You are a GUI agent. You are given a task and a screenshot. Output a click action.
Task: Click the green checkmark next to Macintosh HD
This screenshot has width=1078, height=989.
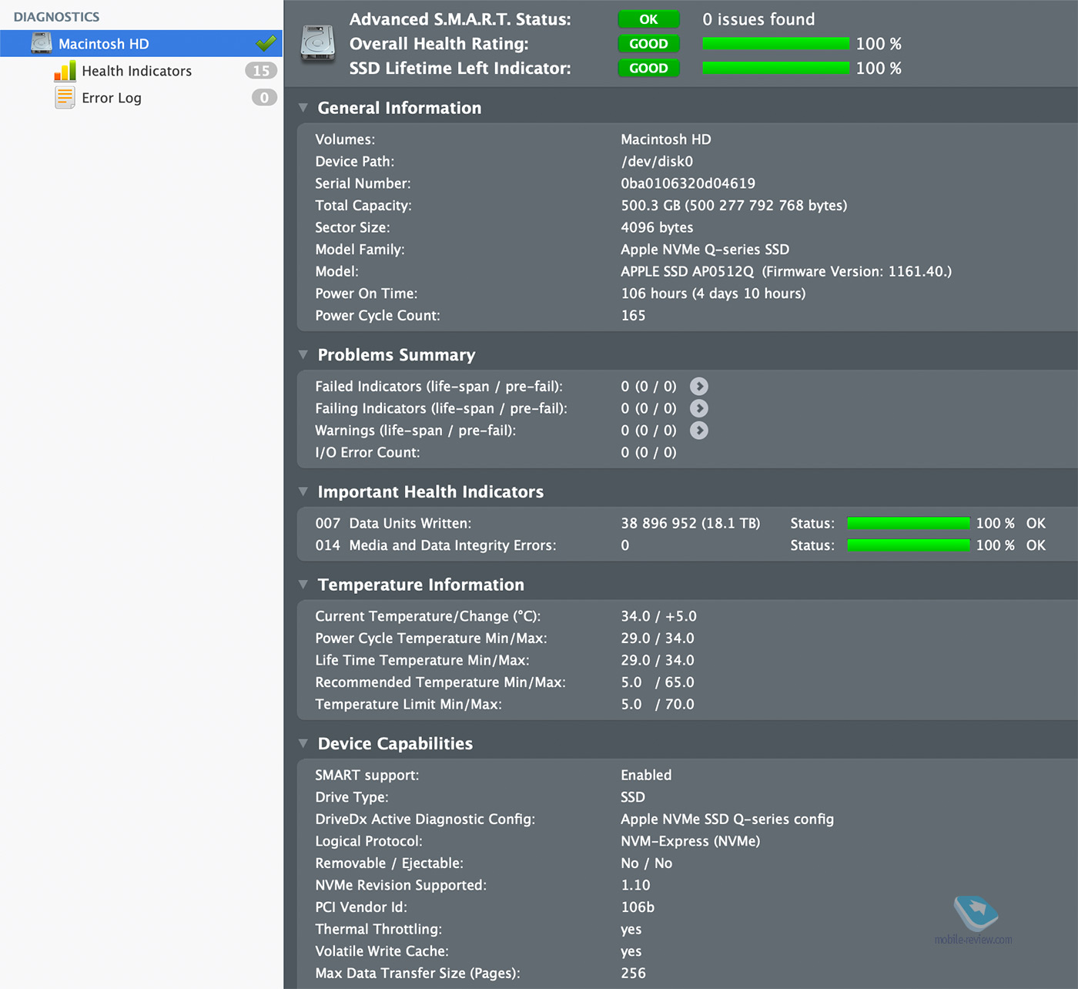266,44
